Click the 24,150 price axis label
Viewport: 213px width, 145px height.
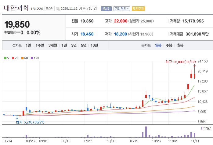click(x=203, y=61)
